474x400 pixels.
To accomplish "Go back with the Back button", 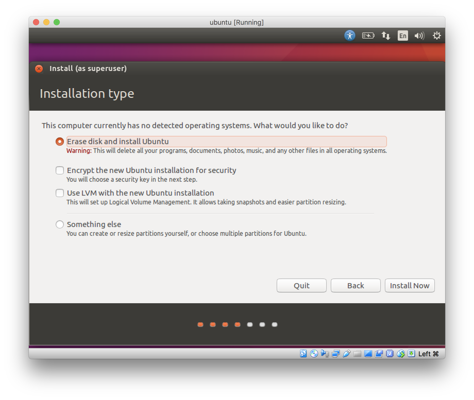I will tap(355, 285).
